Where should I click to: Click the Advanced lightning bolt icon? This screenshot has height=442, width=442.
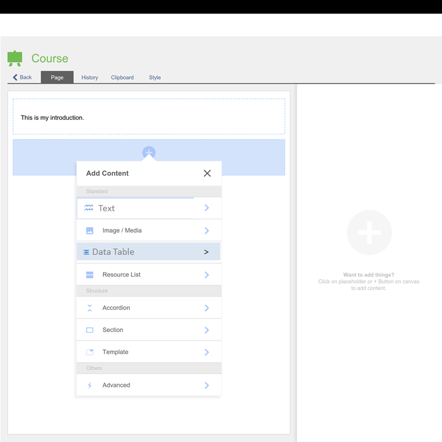tap(90, 386)
